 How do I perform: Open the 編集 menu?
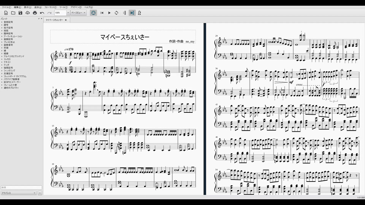[x=17, y=7]
